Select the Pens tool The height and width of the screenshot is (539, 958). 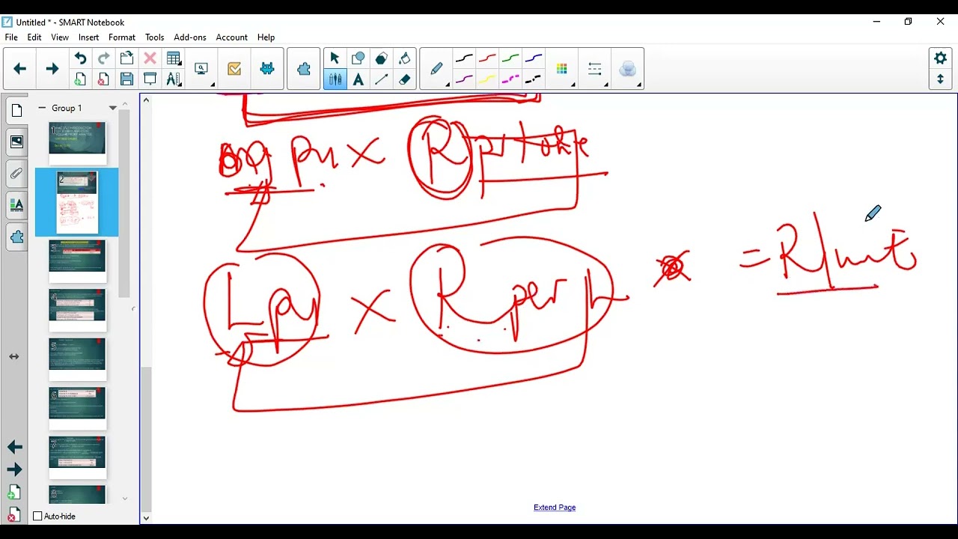pyautogui.click(x=335, y=79)
